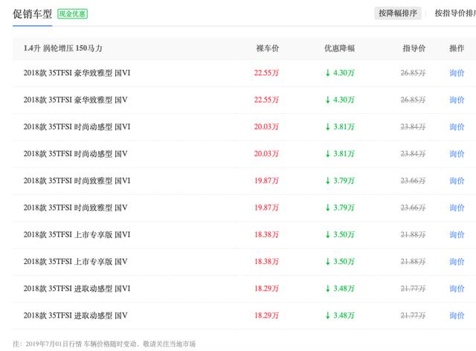476x351 pixels.
Task: Select the 促销车型 tab heading
Action: (x=33, y=14)
